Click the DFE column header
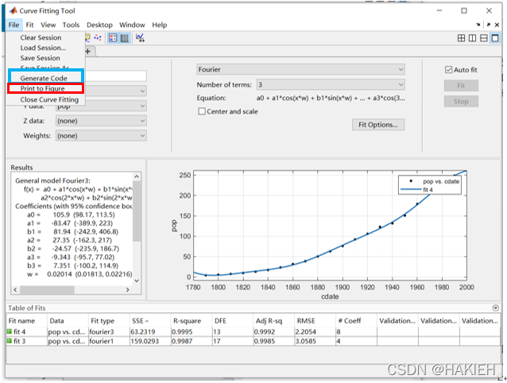 click(233, 321)
